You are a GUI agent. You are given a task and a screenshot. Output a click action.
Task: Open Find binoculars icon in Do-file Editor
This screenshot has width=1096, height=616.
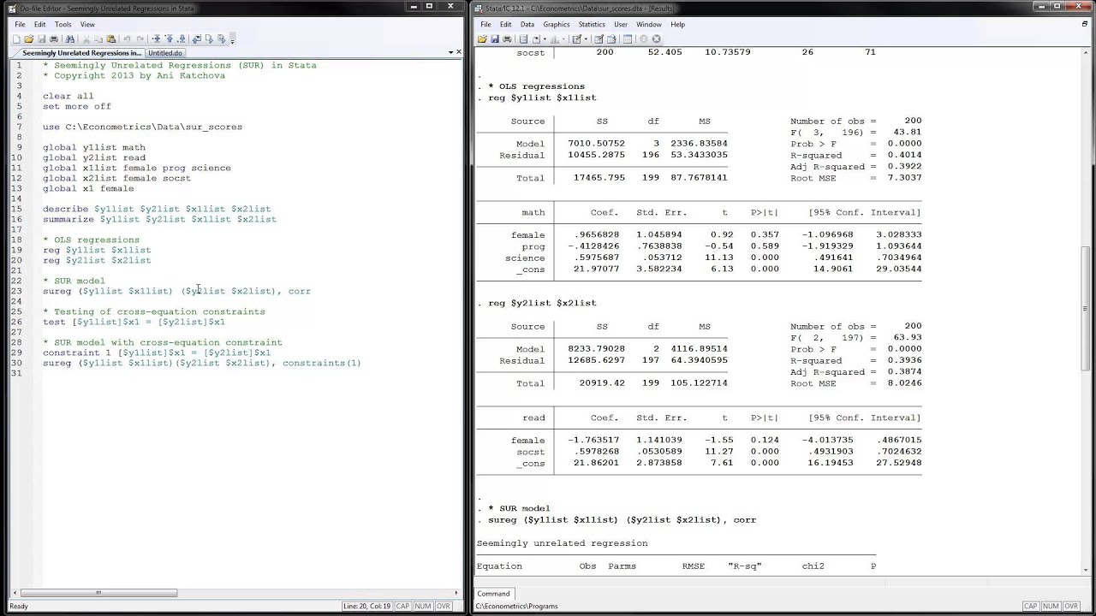(70, 38)
